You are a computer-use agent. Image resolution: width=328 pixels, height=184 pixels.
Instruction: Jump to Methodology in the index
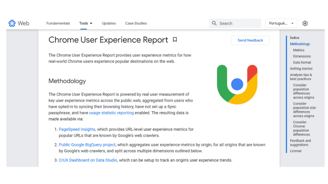click(300, 44)
